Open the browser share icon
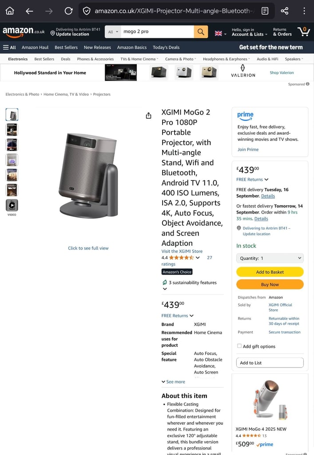This screenshot has height=455, width=314. pos(284,11)
